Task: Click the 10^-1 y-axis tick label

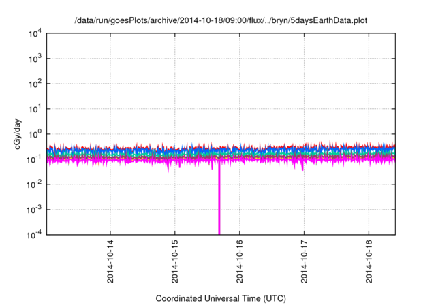Action: 34,159
